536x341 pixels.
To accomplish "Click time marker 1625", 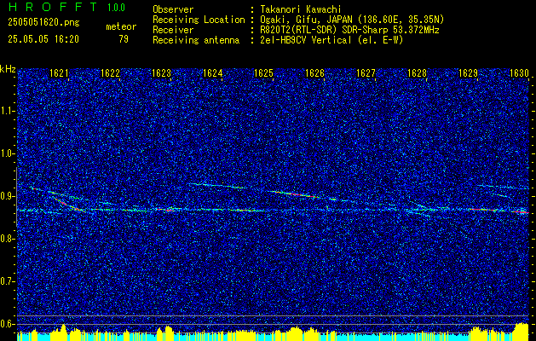I will click(x=264, y=72).
